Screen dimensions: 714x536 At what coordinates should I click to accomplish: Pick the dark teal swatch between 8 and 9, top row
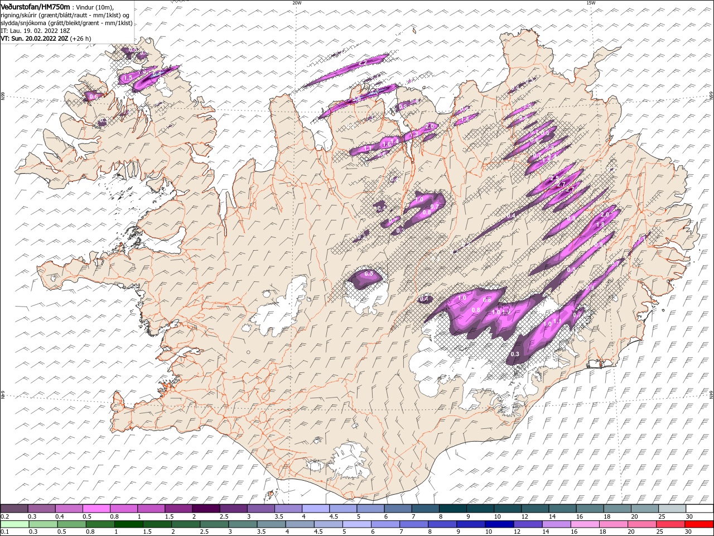453,509
